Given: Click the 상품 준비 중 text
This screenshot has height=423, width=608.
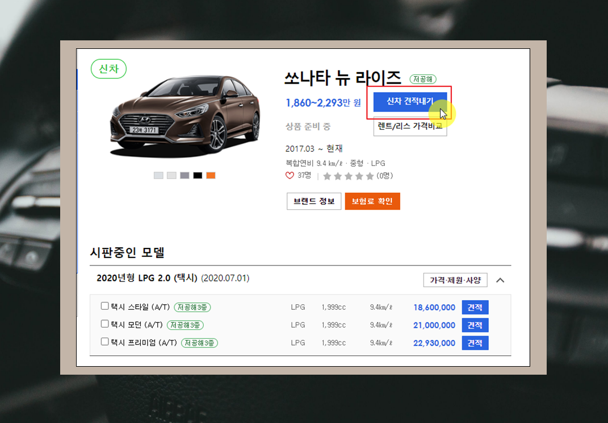Looking at the screenshot, I should tap(308, 127).
